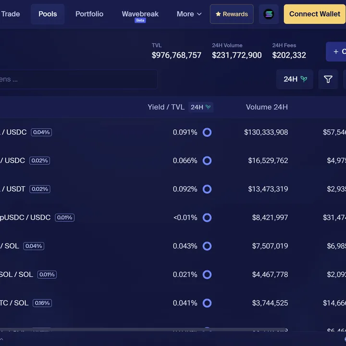The width and height of the screenshot is (346, 346).
Task: Click yield ring icon for 0.091% USDC pool
Action: click(x=207, y=132)
